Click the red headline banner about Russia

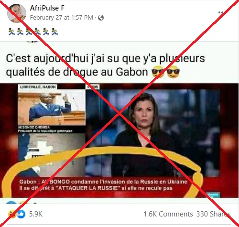tap(104, 185)
